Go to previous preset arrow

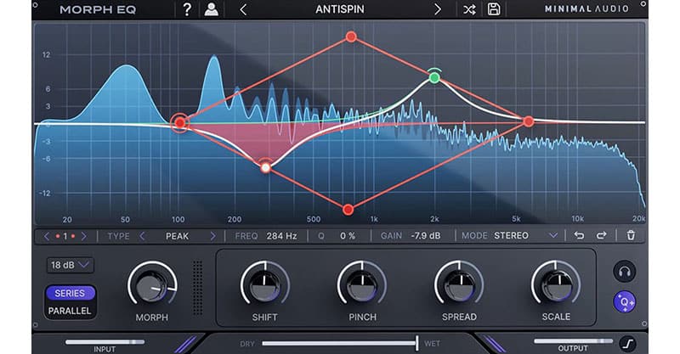[243, 9]
